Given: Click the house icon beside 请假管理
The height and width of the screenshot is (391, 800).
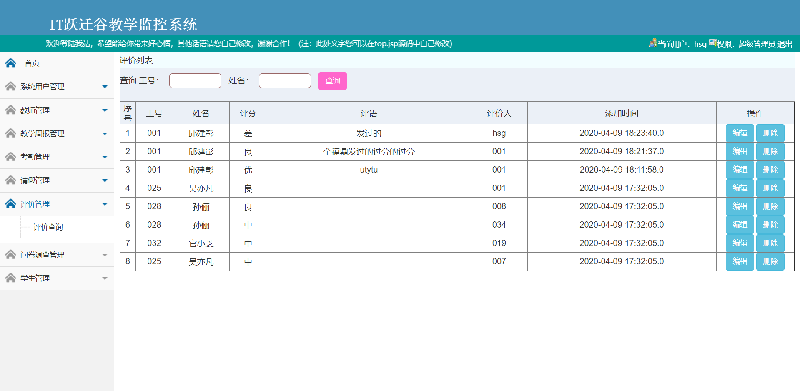Looking at the screenshot, I should click(10, 180).
